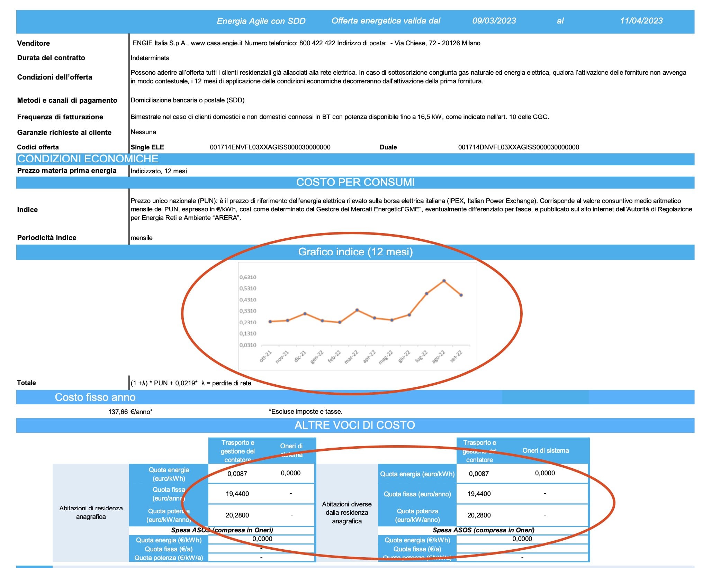Viewport: 702px width, 568px height.
Task: Select 'Domiciliazione bancaria o postale (SDD)' text
Action: (188, 100)
